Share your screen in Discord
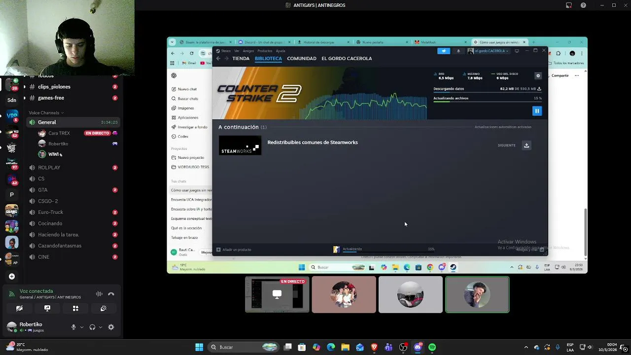 click(47, 308)
